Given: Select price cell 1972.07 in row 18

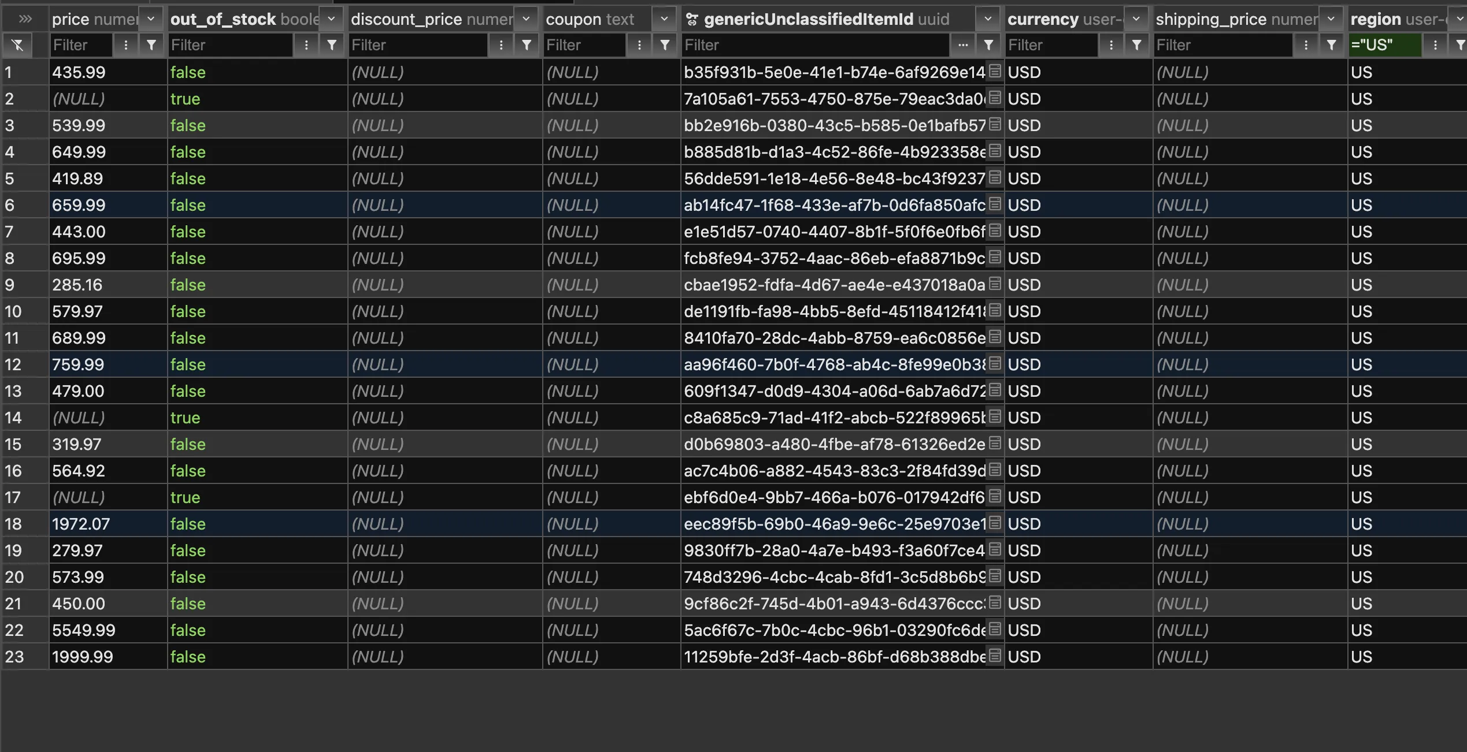Looking at the screenshot, I should pos(81,524).
